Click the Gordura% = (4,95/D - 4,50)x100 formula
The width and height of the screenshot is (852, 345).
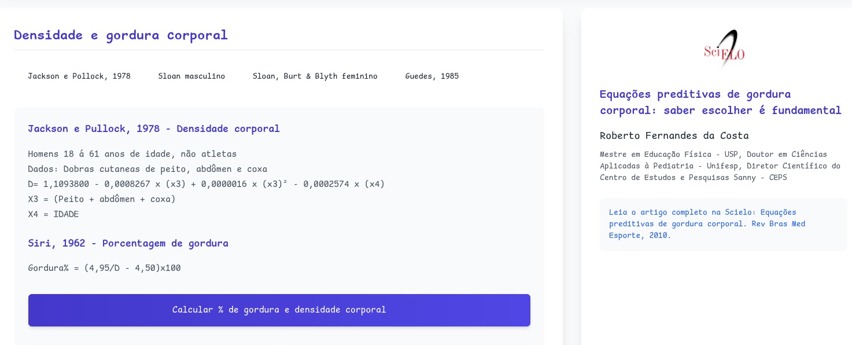tap(104, 269)
